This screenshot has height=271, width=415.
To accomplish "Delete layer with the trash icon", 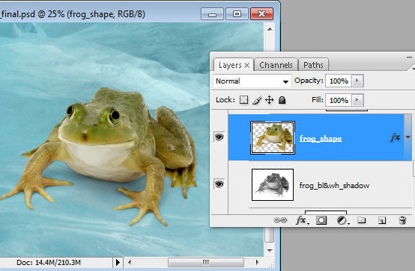I will click(402, 220).
